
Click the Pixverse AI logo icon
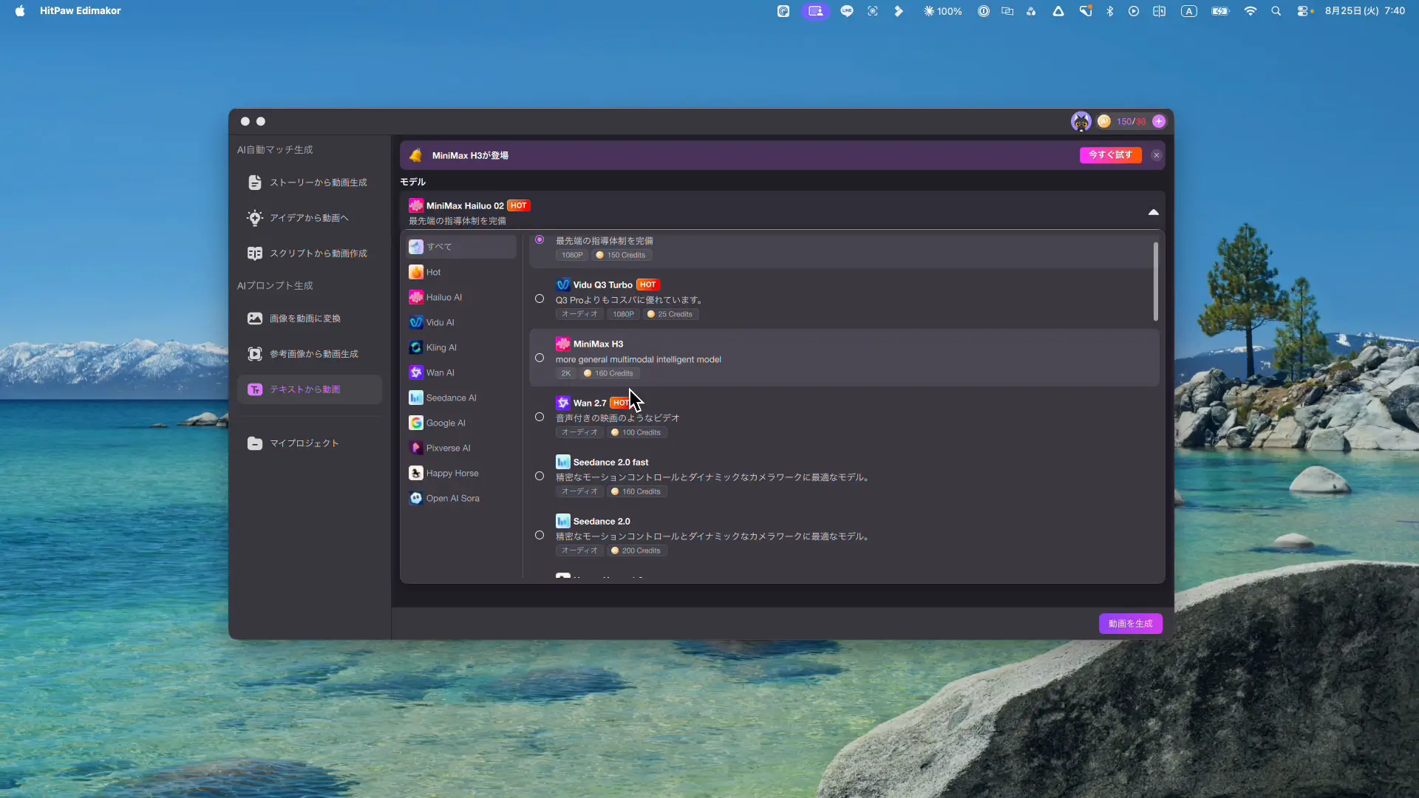click(416, 448)
